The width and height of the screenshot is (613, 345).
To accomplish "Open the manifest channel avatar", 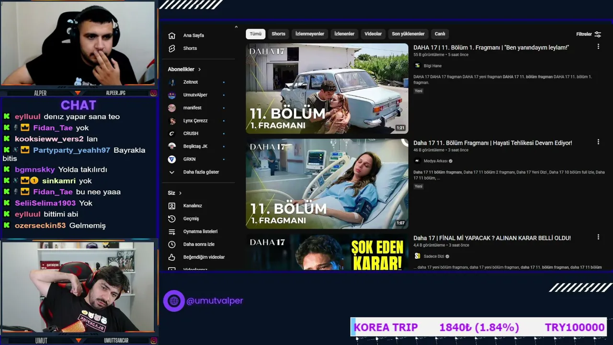I will (x=172, y=108).
